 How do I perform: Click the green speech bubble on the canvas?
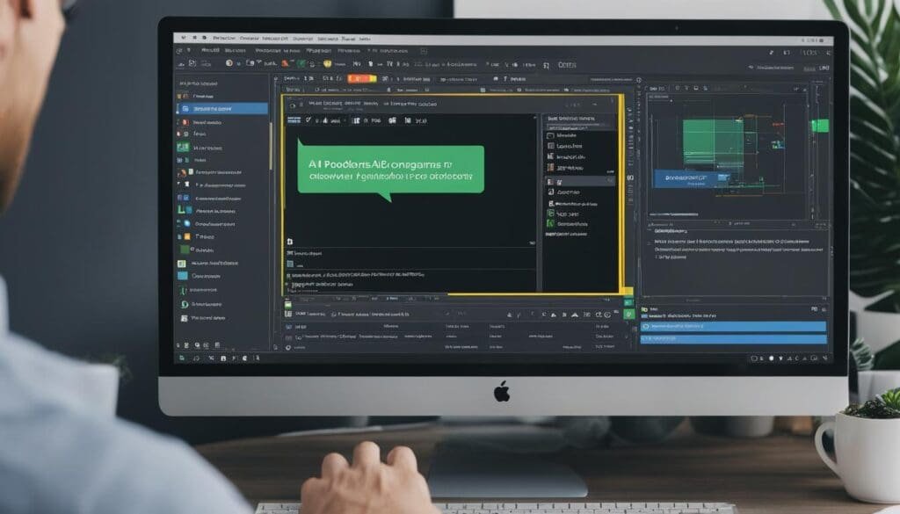tap(390, 169)
